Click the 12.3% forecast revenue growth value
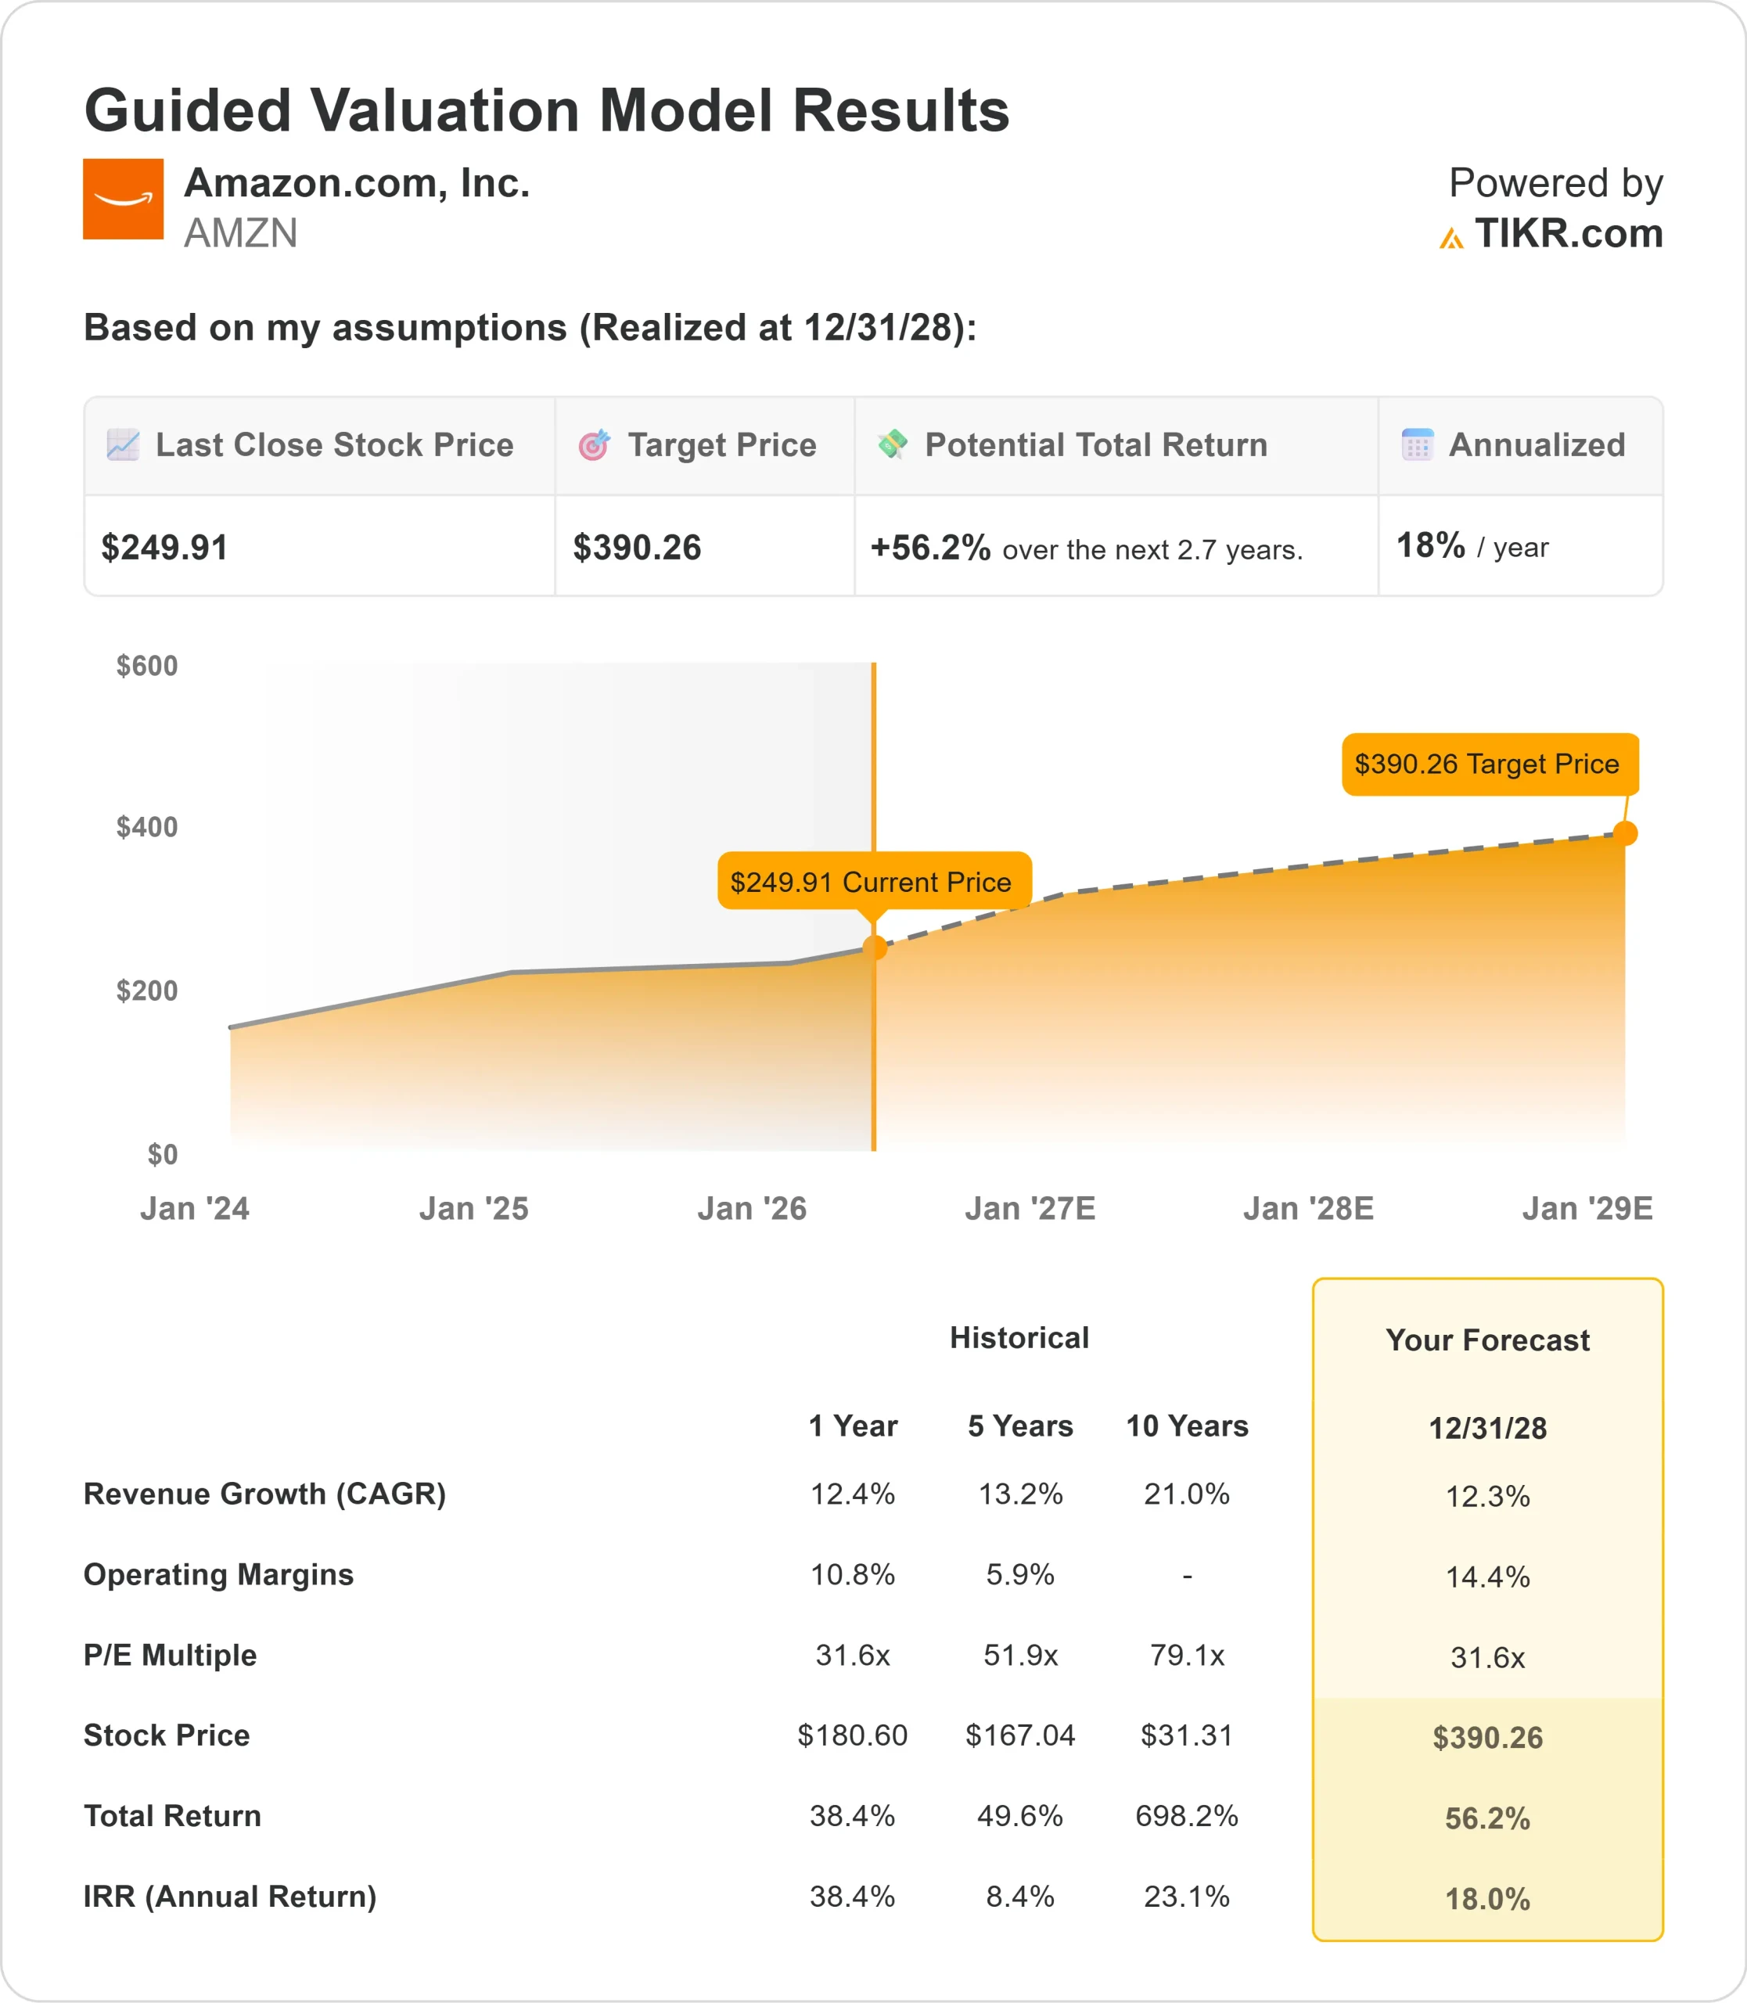1747x2003 pixels. (1488, 1497)
